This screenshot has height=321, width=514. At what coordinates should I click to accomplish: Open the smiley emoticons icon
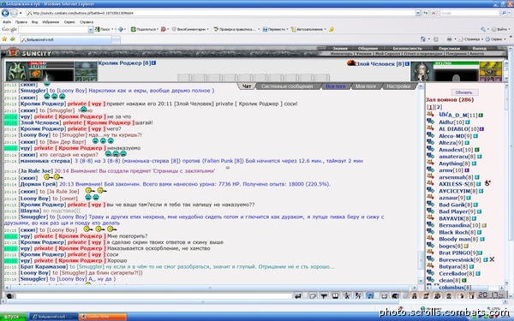pyautogui.click(x=384, y=296)
